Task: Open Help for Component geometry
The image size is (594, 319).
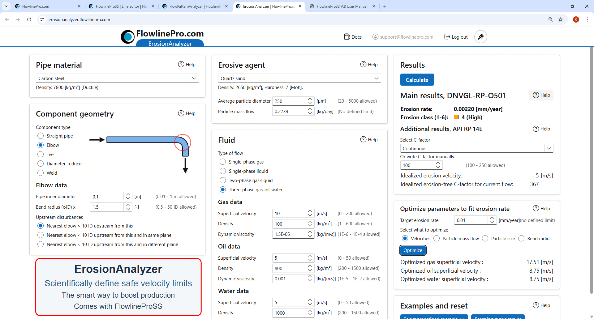Action: 187,113
